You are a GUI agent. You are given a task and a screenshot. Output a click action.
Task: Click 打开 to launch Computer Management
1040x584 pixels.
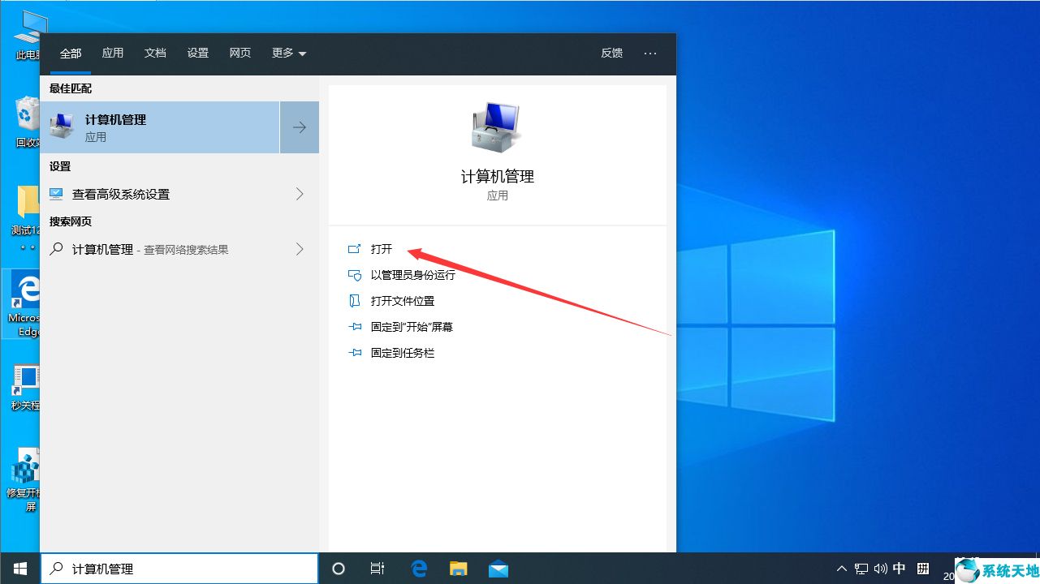click(x=382, y=249)
